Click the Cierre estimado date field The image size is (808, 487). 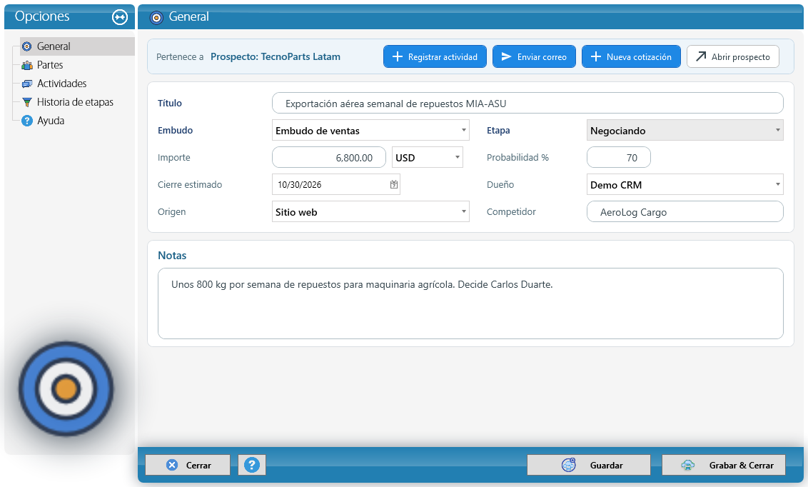click(x=336, y=184)
